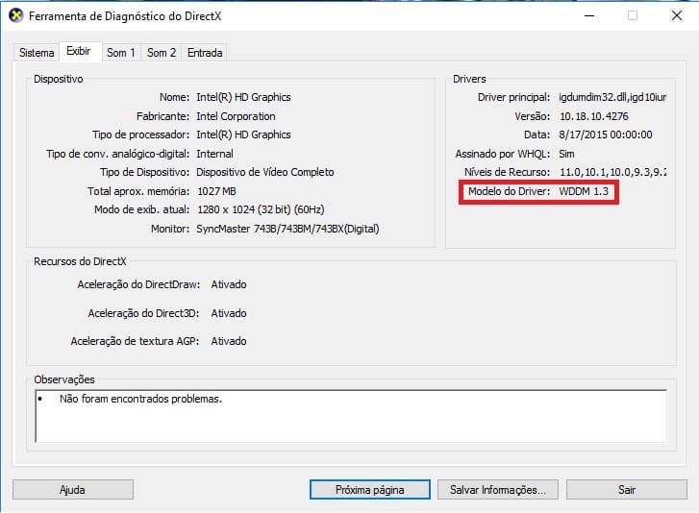Click the manufacturer value 'Intel Corporation'
699x513 pixels.
click(236, 116)
